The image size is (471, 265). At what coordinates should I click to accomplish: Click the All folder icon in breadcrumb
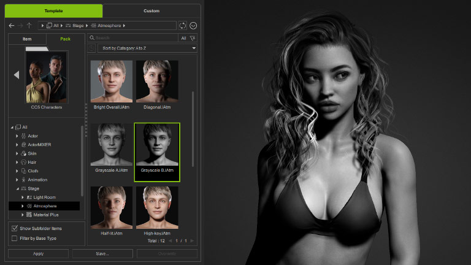[49, 26]
